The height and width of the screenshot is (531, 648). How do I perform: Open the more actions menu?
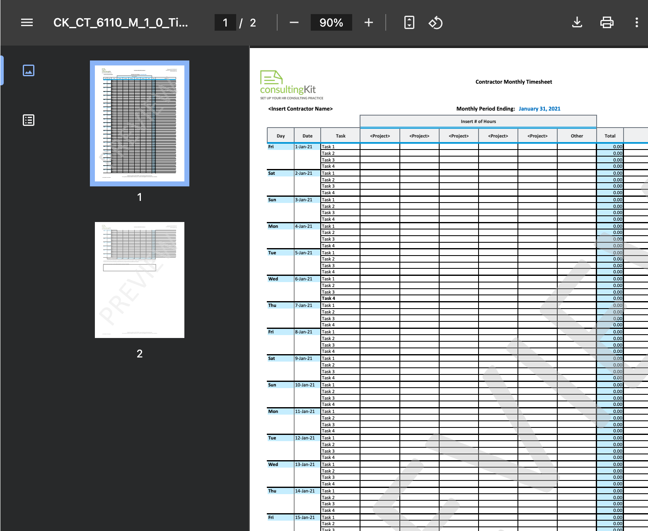click(x=636, y=22)
